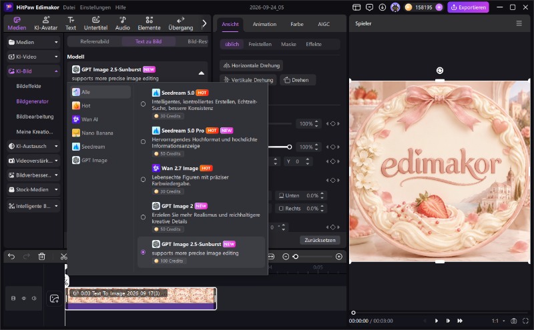Viewport: 534px width, 330px height.
Task: Toggle fullscreen player view
Action: point(525,321)
